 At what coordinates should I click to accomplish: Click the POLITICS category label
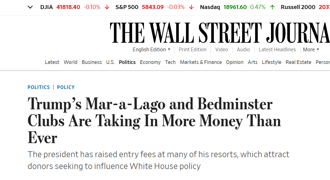pos(39,87)
